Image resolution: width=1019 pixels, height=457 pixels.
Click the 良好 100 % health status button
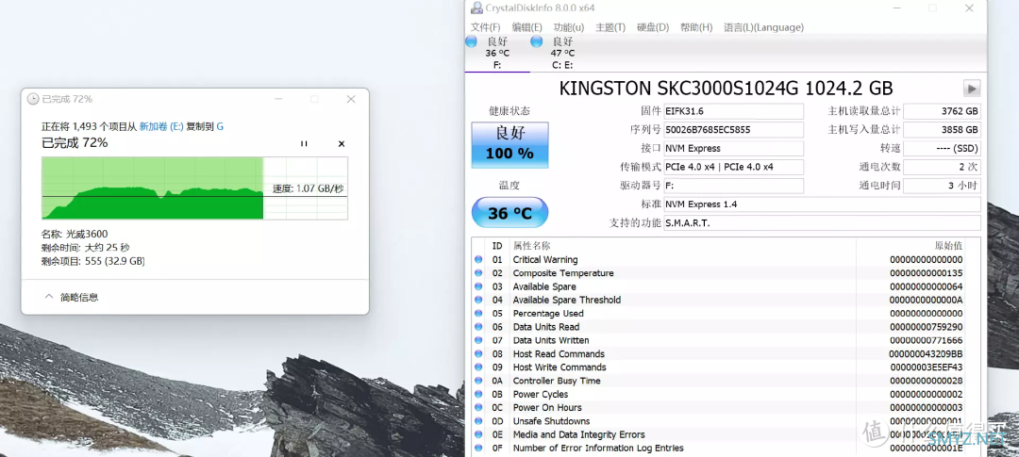[x=509, y=144]
